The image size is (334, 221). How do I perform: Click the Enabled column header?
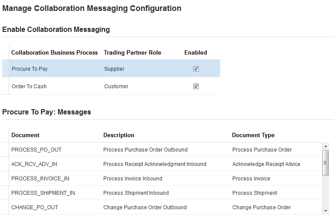(x=196, y=52)
